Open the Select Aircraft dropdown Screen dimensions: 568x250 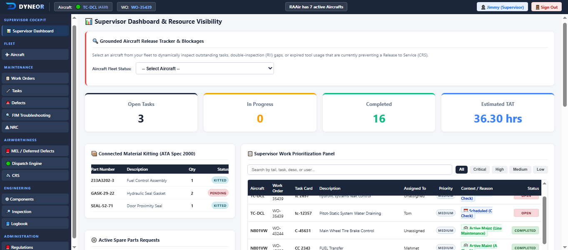tap(205, 69)
